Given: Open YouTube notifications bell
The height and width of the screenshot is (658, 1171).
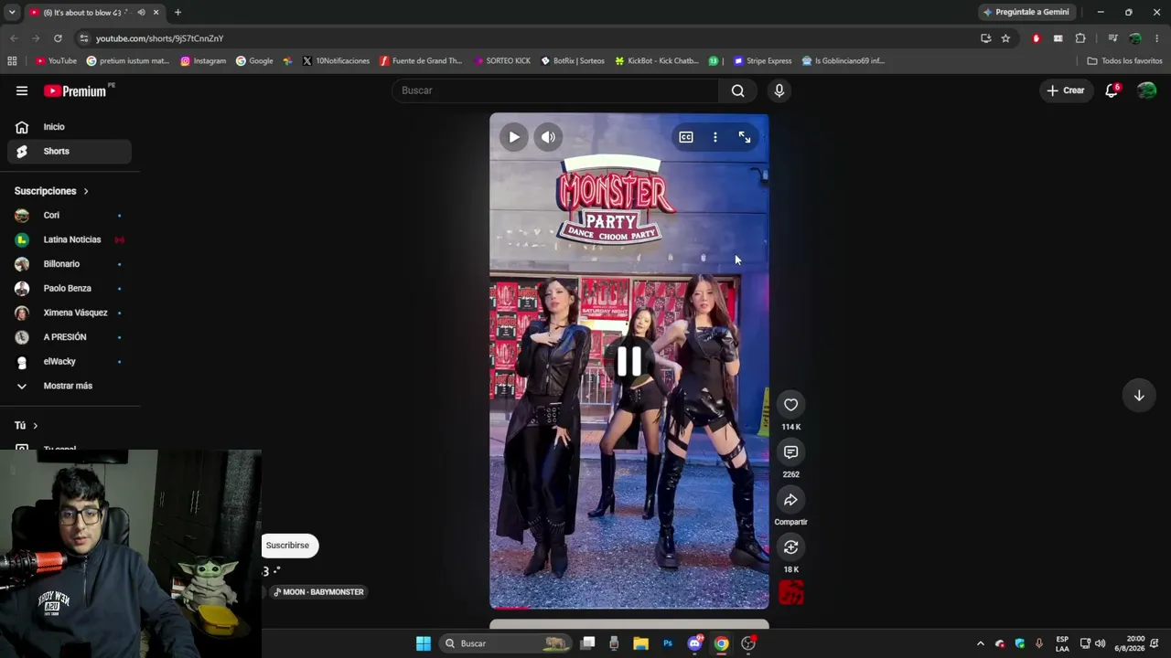Looking at the screenshot, I should (1112, 90).
